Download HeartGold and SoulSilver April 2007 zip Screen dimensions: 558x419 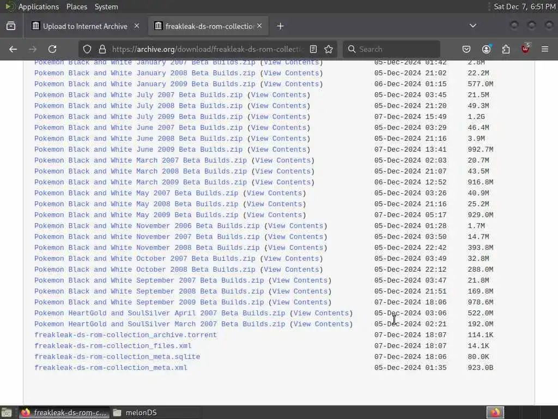tap(160, 313)
